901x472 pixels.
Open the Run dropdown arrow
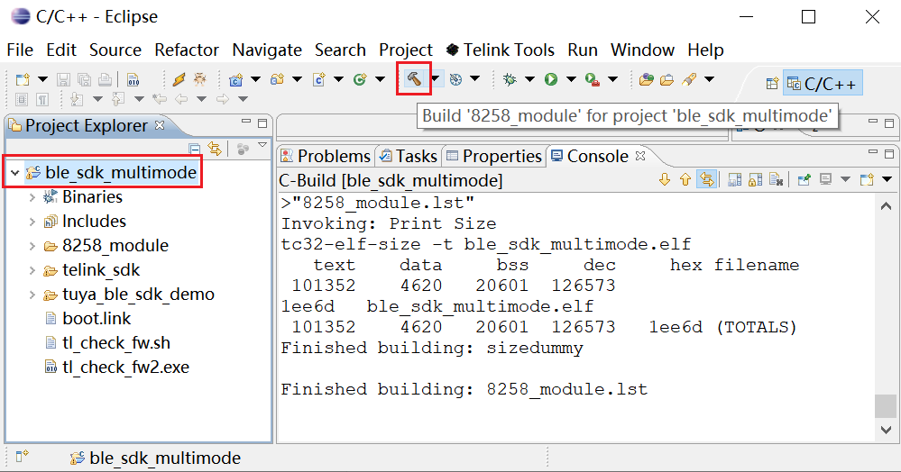571,79
